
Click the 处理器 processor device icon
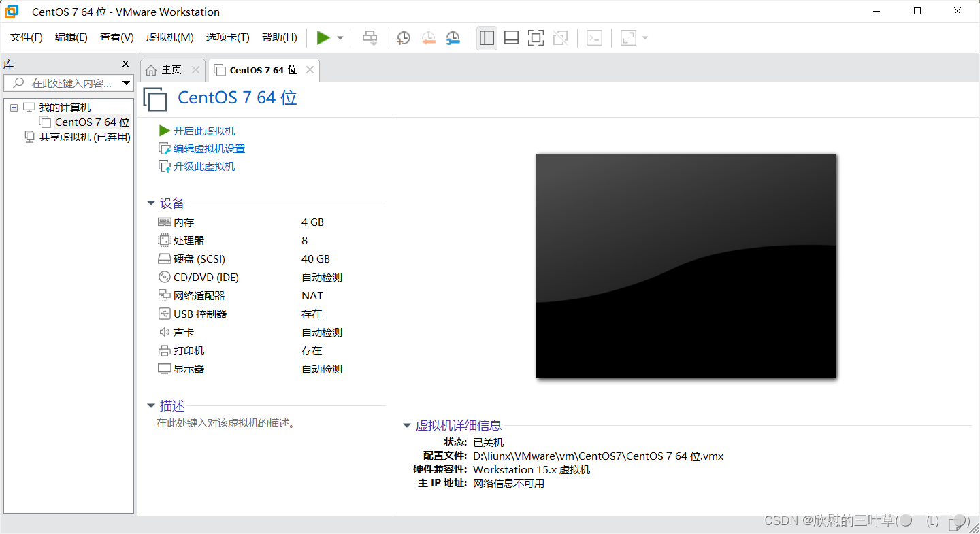tap(164, 240)
